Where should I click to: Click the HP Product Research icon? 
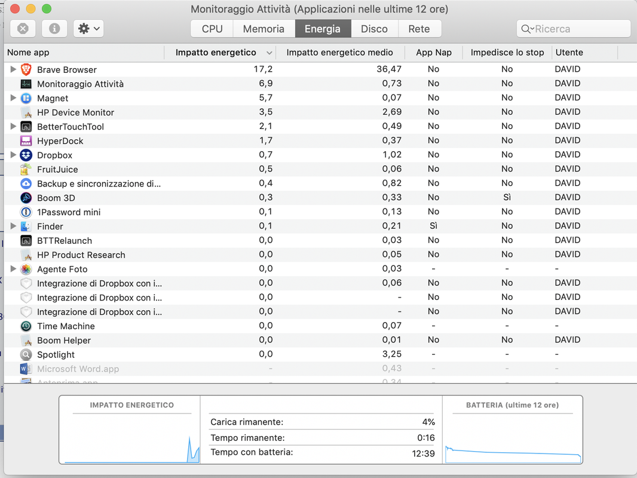[26, 255]
